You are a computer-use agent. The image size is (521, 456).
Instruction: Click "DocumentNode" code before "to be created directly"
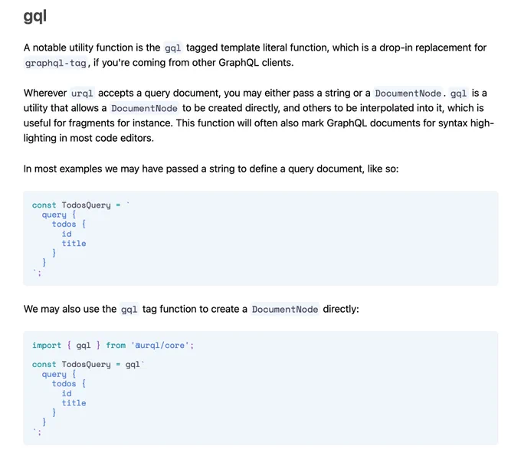point(144,108)
